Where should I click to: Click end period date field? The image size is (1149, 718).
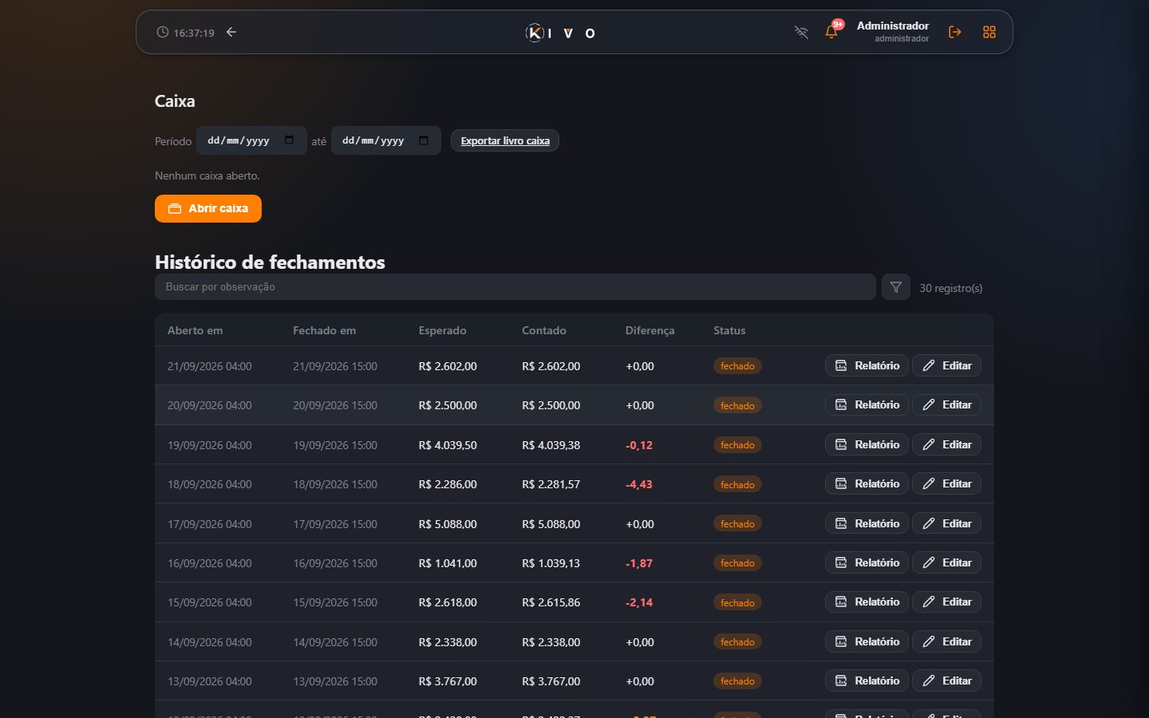(386, 140)
